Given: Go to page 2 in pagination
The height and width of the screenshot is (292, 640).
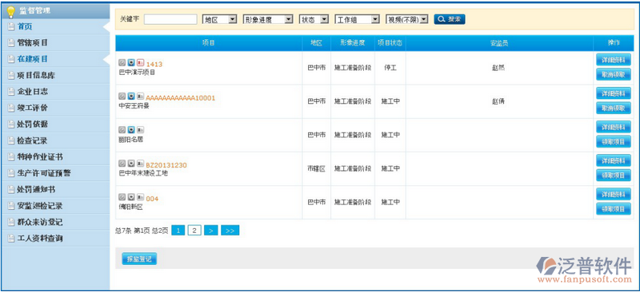Looking at the screenshot, I should point(194,231).
